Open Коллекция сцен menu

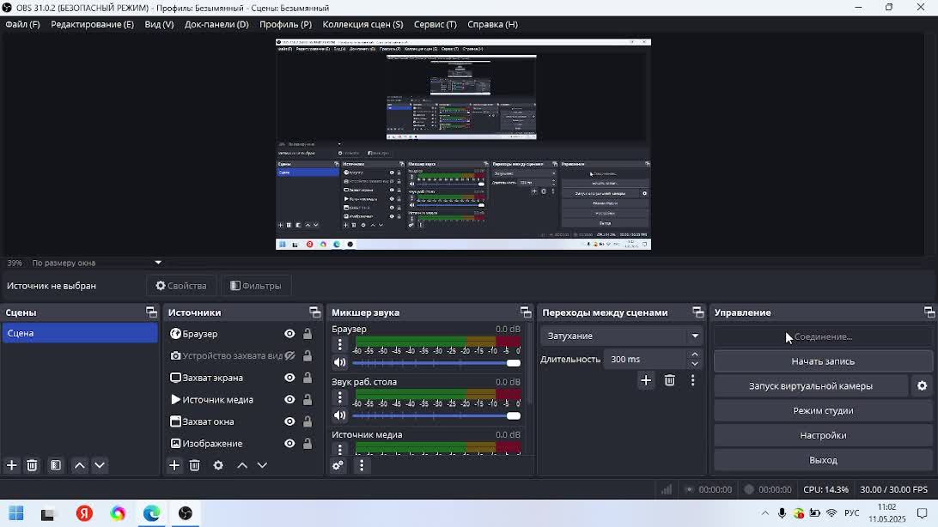[362, 25]
